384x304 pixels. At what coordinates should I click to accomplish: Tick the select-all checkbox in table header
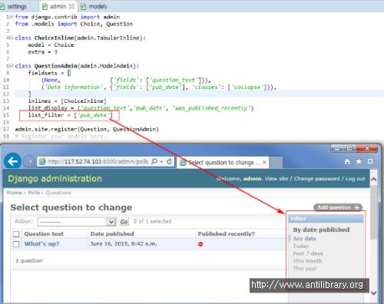(x=16, y=234)
